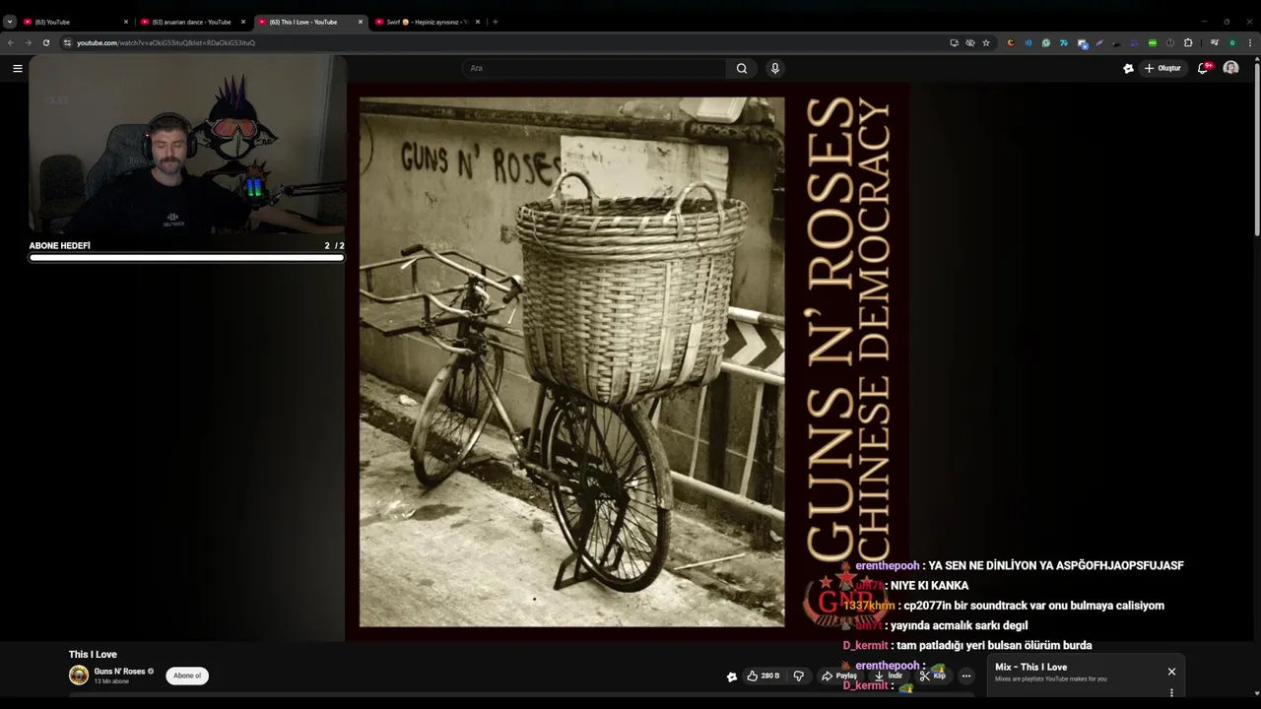1261x709 pixels.
Task: Open the green Chrome profile icon
Action: pos(1232,42)
